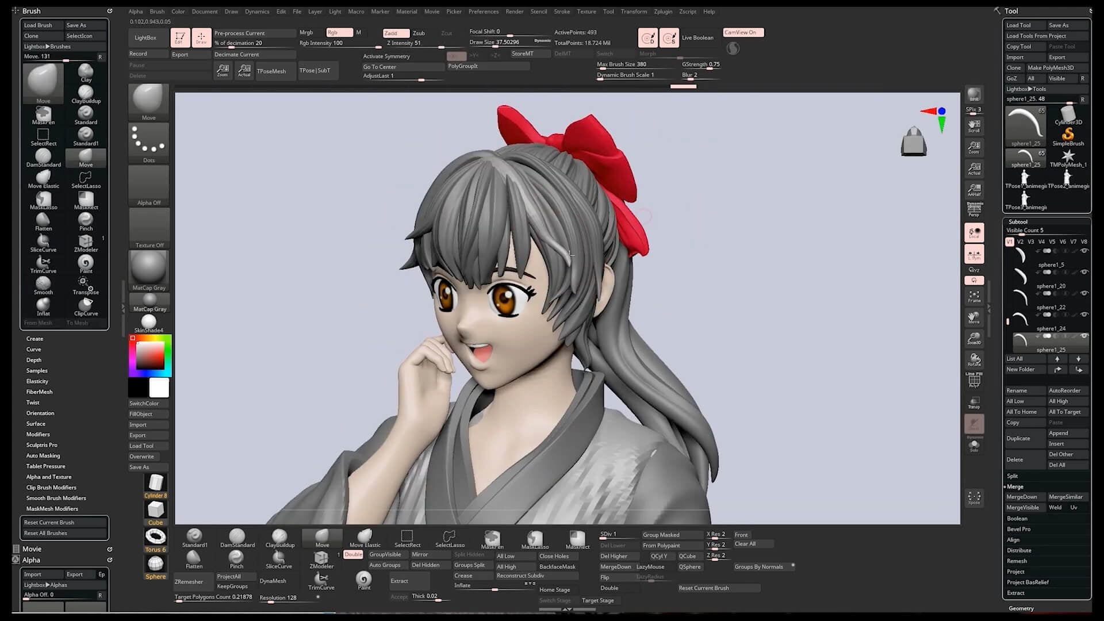Choose the TrimCurve brush in left panel

tap(43, 264)
